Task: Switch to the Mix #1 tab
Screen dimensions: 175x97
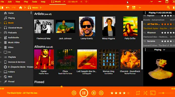Action: click(x=74, y=2)
